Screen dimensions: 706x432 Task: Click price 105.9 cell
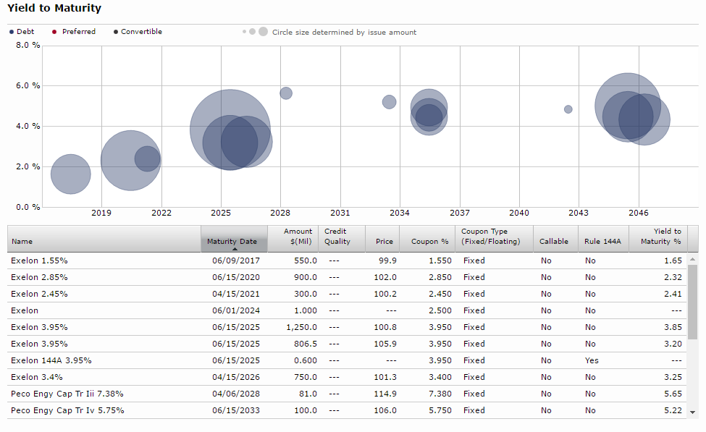point(385,344)
